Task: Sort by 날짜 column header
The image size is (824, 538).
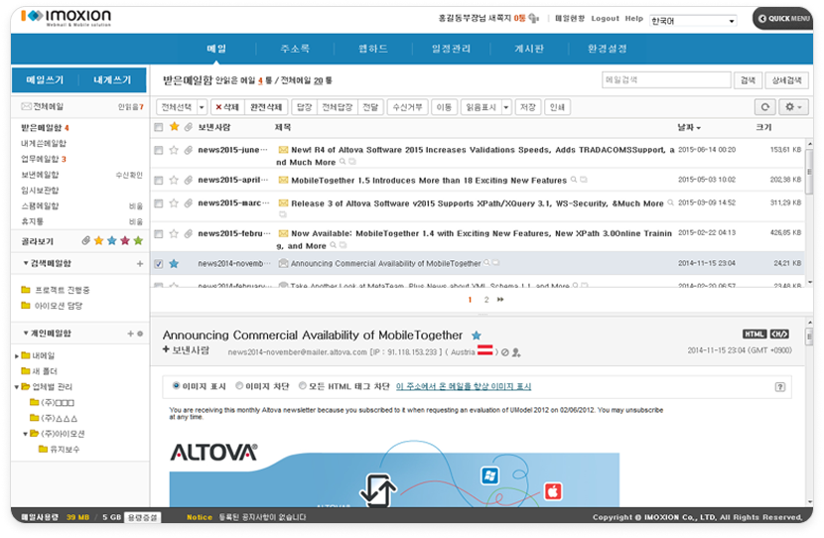Action: pos(688,127)
